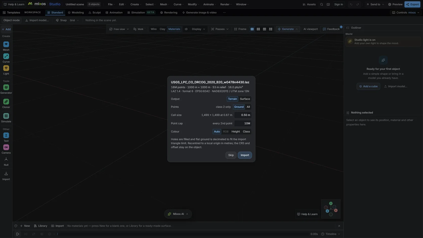Click the redo arrow icon
This screenshot has width=423, height=238.
pos(358,4)
